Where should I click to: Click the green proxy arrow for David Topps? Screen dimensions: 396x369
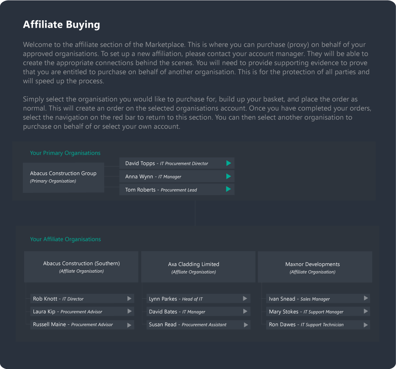coord(228,163)
